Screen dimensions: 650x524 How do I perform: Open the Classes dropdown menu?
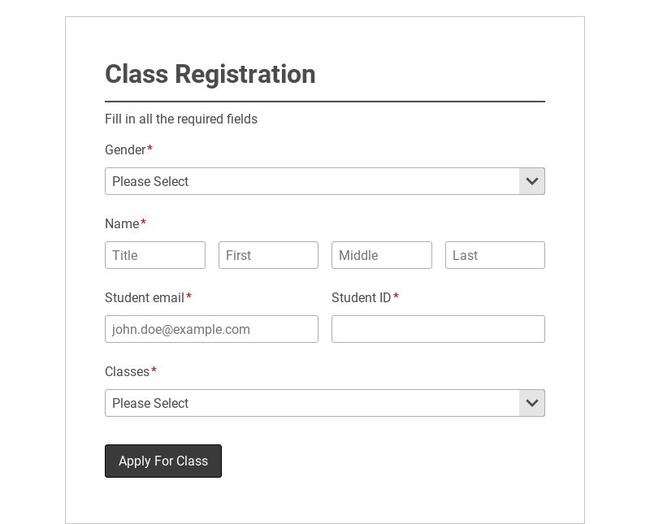pyautogui.click(x=313, y=403)
